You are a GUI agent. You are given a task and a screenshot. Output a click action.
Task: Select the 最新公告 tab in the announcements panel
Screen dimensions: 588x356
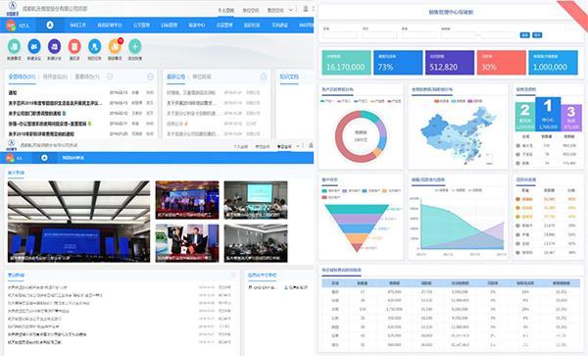[175, 76]
